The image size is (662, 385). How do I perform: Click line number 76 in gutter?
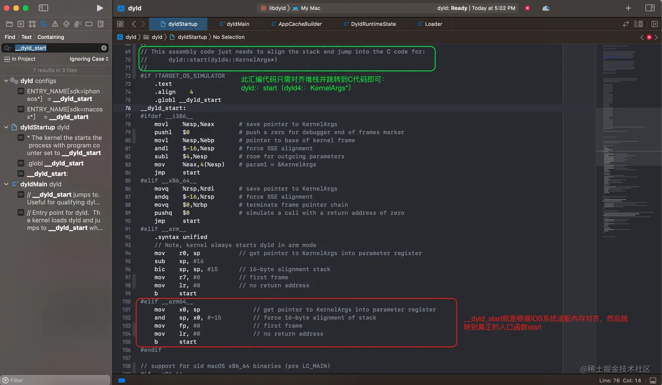128,108
